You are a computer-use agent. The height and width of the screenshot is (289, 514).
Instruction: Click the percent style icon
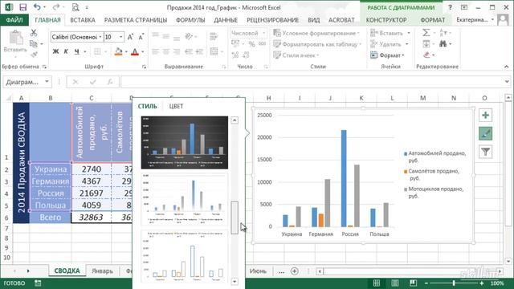[251, 44]
